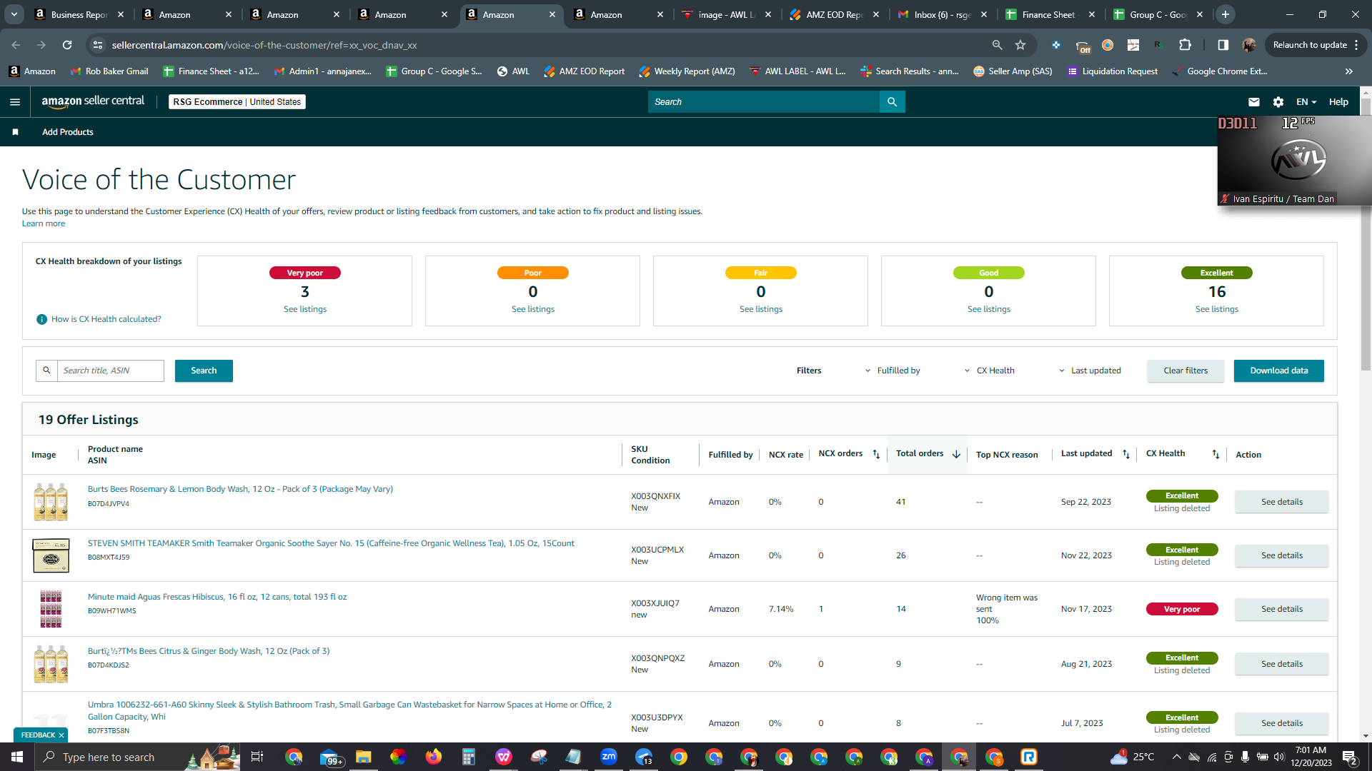
Task: Open Task View on the taskbar
Action: point(257,757)
